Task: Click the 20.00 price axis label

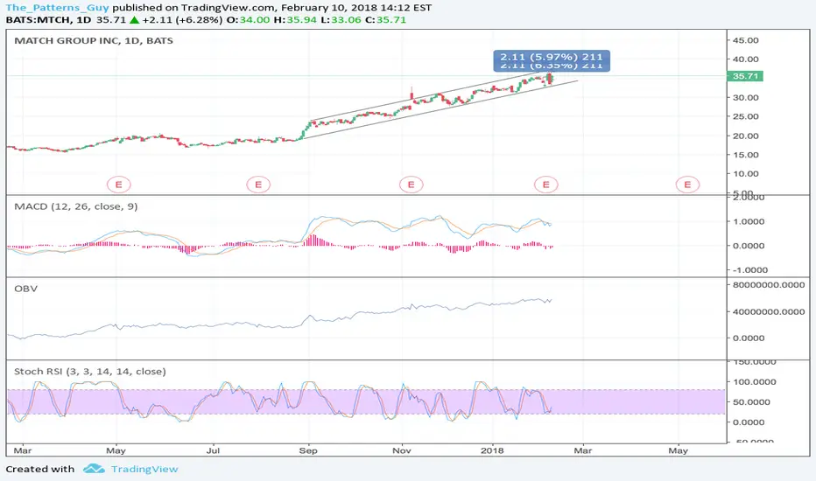Action: [x=746, y=136]
